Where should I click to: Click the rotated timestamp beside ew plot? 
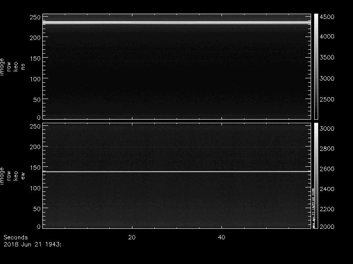313,208
